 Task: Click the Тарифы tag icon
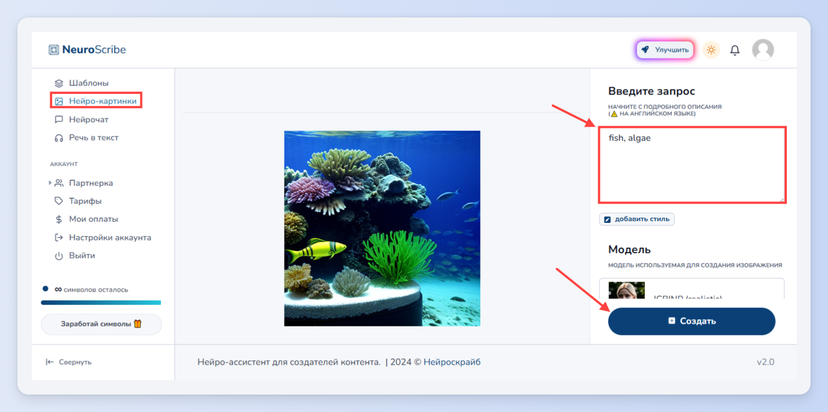pos(59,201)
